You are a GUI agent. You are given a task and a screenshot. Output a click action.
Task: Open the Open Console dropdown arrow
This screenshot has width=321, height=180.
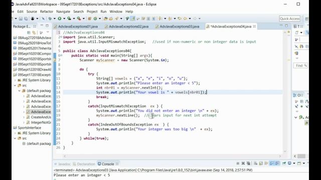pos(304,163)
